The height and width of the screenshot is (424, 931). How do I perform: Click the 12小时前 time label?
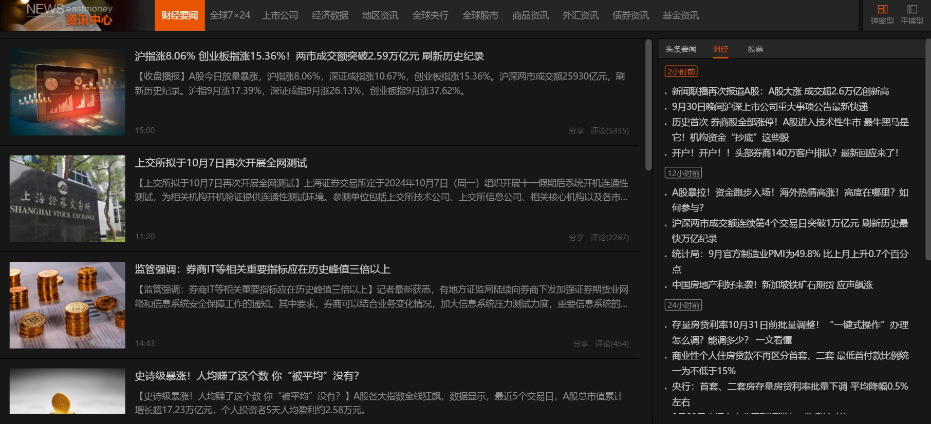(683, 173)
